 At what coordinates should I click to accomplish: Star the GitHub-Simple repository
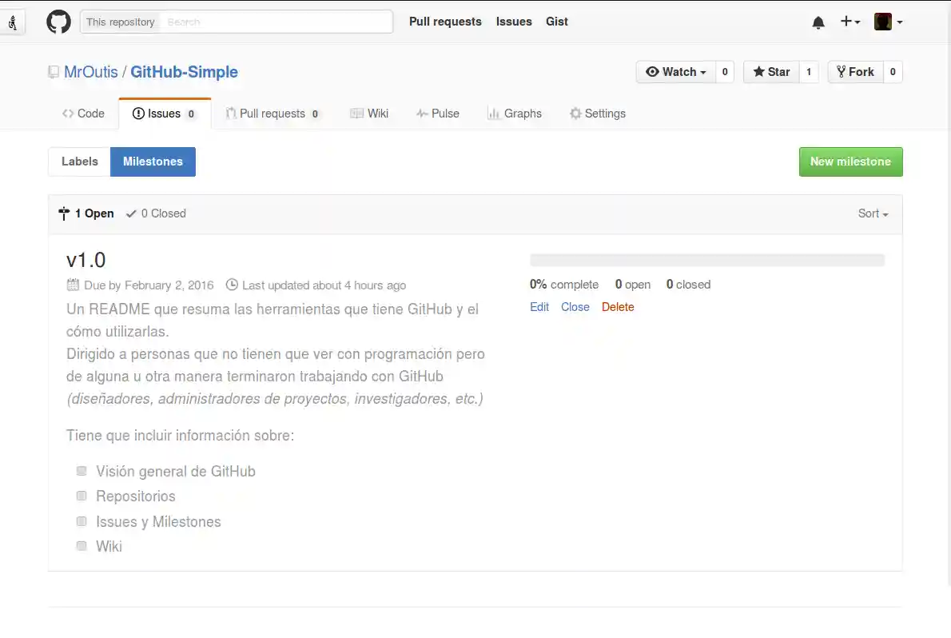[771, 71]
